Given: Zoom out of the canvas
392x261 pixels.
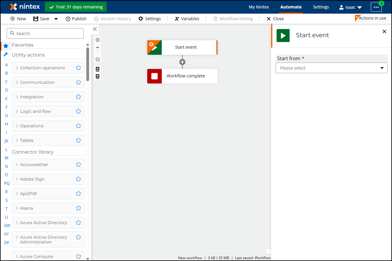Looking at the screenshot, I should point(98,60).
